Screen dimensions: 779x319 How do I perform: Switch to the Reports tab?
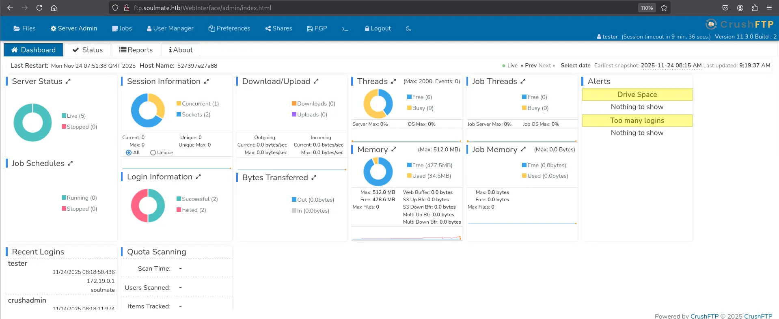coord(136,50)
